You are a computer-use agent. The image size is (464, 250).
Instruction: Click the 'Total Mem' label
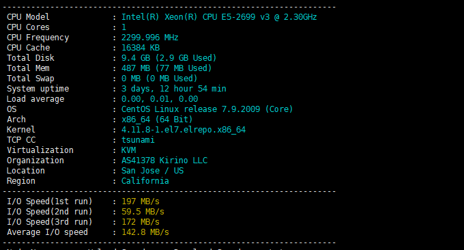(28, 68)
